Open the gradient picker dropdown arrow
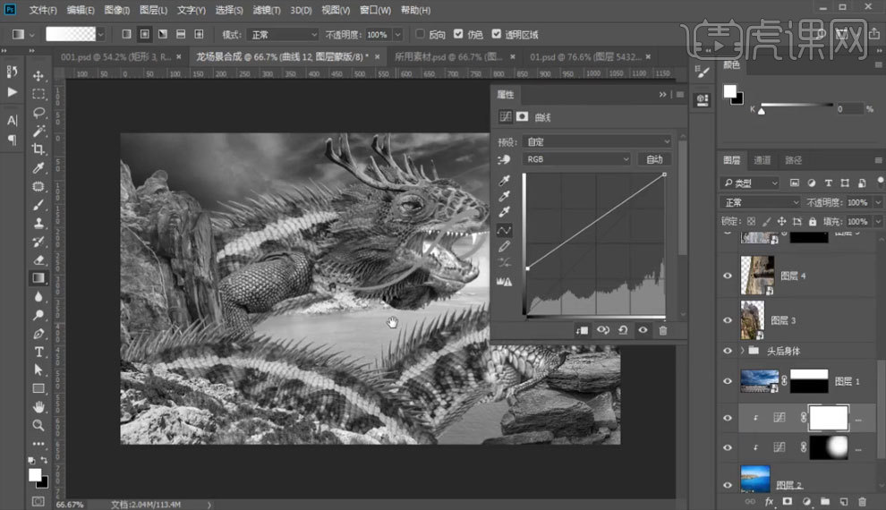The image size is (886, 510). tap(100, 35)
